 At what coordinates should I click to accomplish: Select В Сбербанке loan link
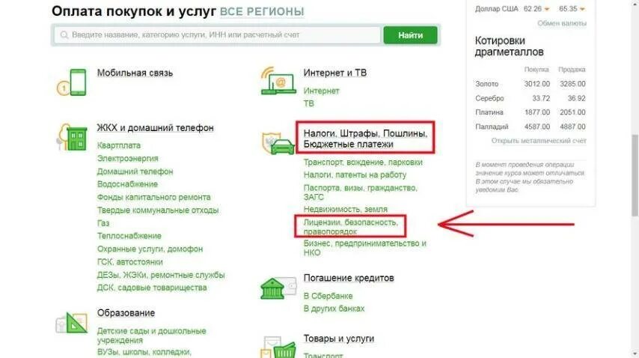[328, 296]
